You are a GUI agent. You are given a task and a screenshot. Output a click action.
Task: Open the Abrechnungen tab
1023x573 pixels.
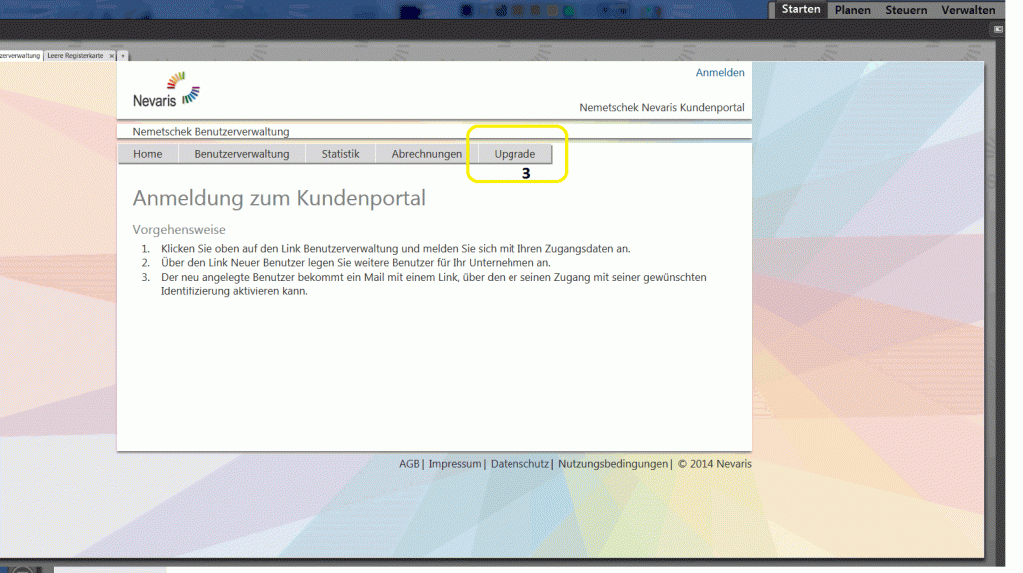426,154
